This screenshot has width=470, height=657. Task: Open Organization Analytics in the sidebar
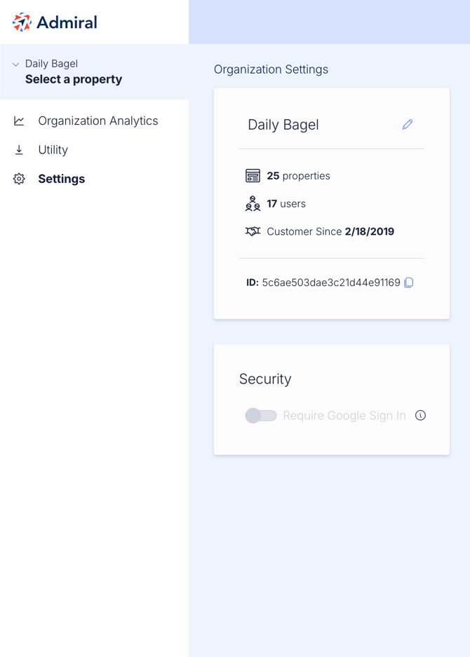pos(98,121)
